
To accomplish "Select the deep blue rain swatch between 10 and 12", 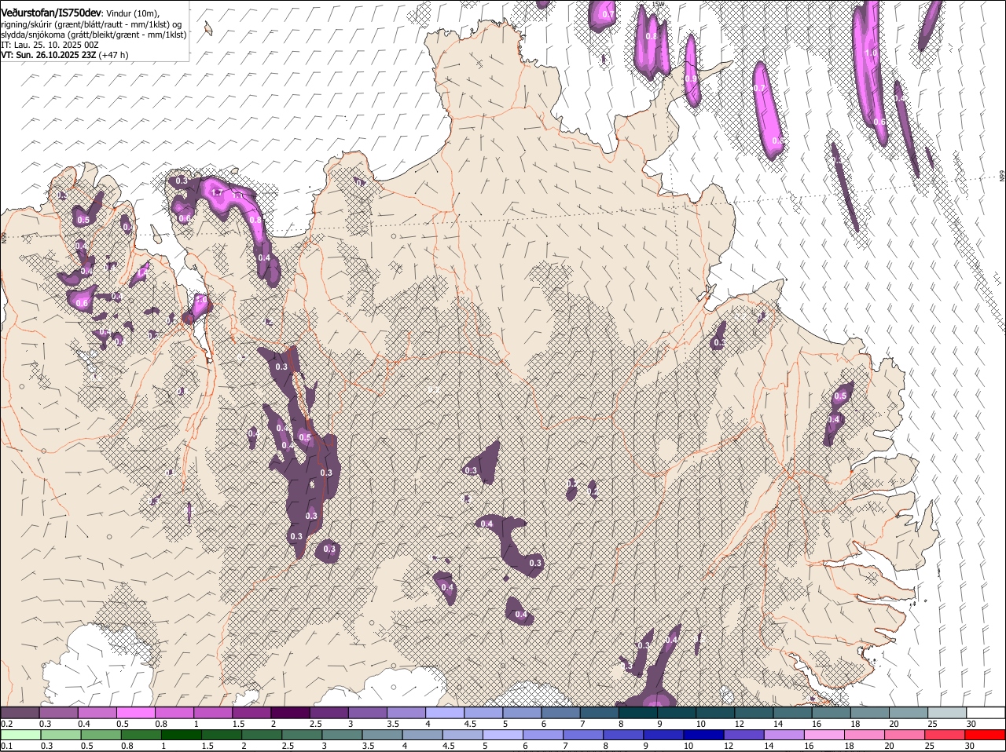I will click(x=703, y=735).
